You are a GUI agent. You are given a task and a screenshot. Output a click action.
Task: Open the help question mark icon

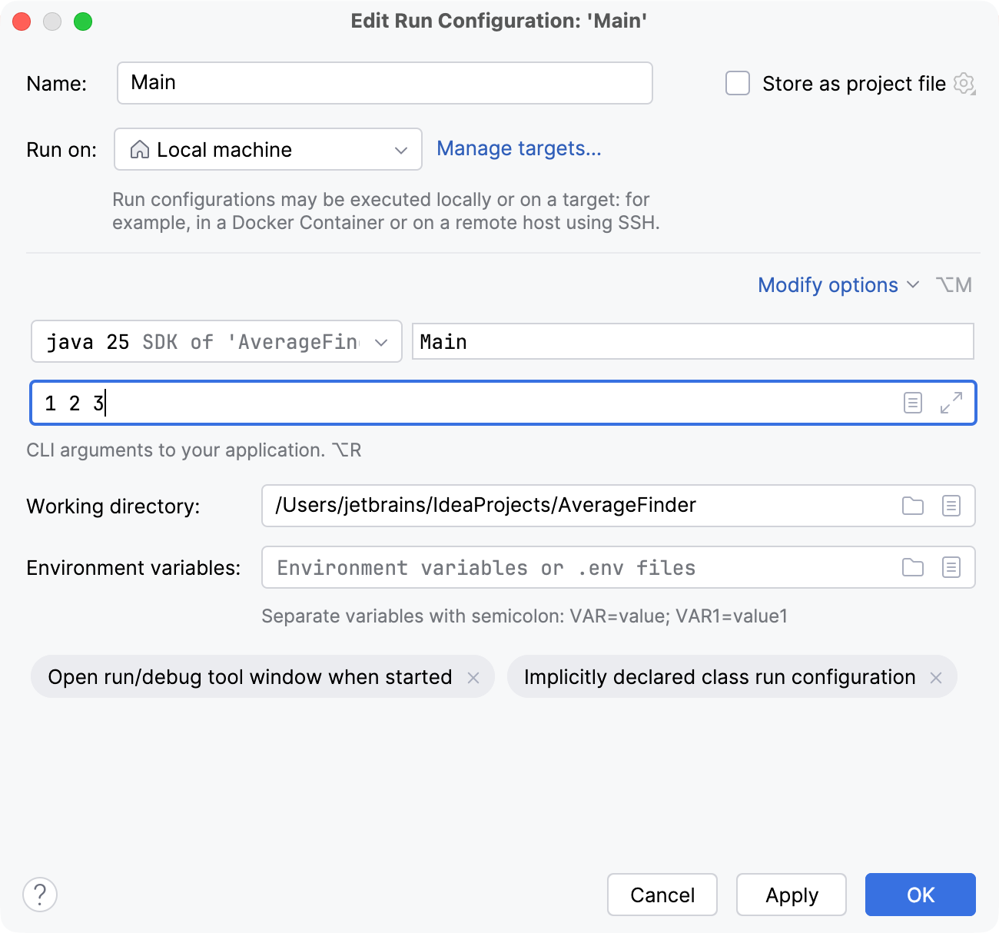(x=41, y=895)
